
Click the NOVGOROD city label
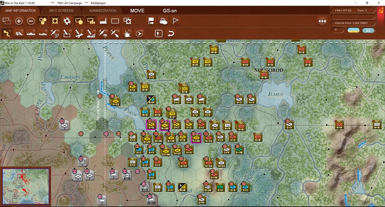coord(269,70)
